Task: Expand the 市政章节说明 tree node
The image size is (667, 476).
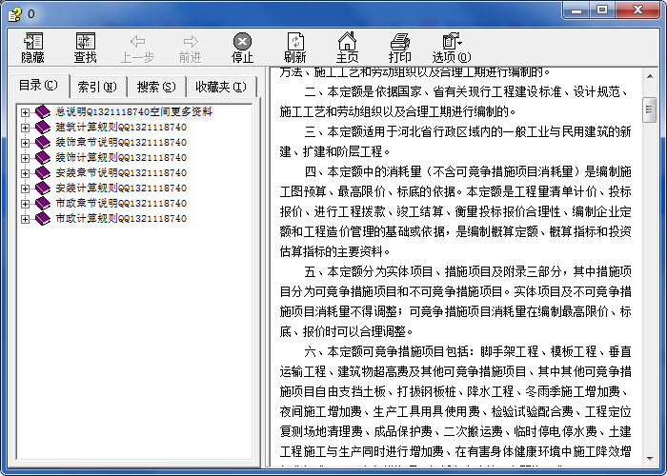Action: click(x=25, y=204)
